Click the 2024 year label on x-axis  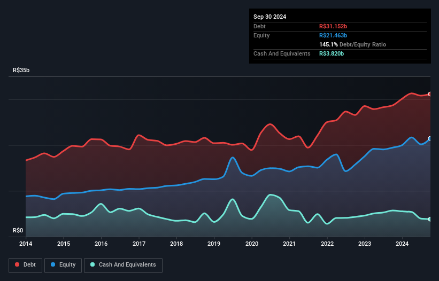[x=403, y=244]
